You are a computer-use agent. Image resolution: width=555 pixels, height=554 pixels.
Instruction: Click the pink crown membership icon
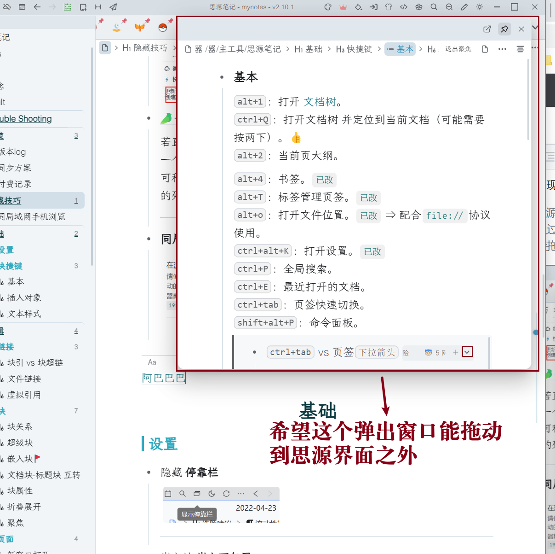click(343, 7)
